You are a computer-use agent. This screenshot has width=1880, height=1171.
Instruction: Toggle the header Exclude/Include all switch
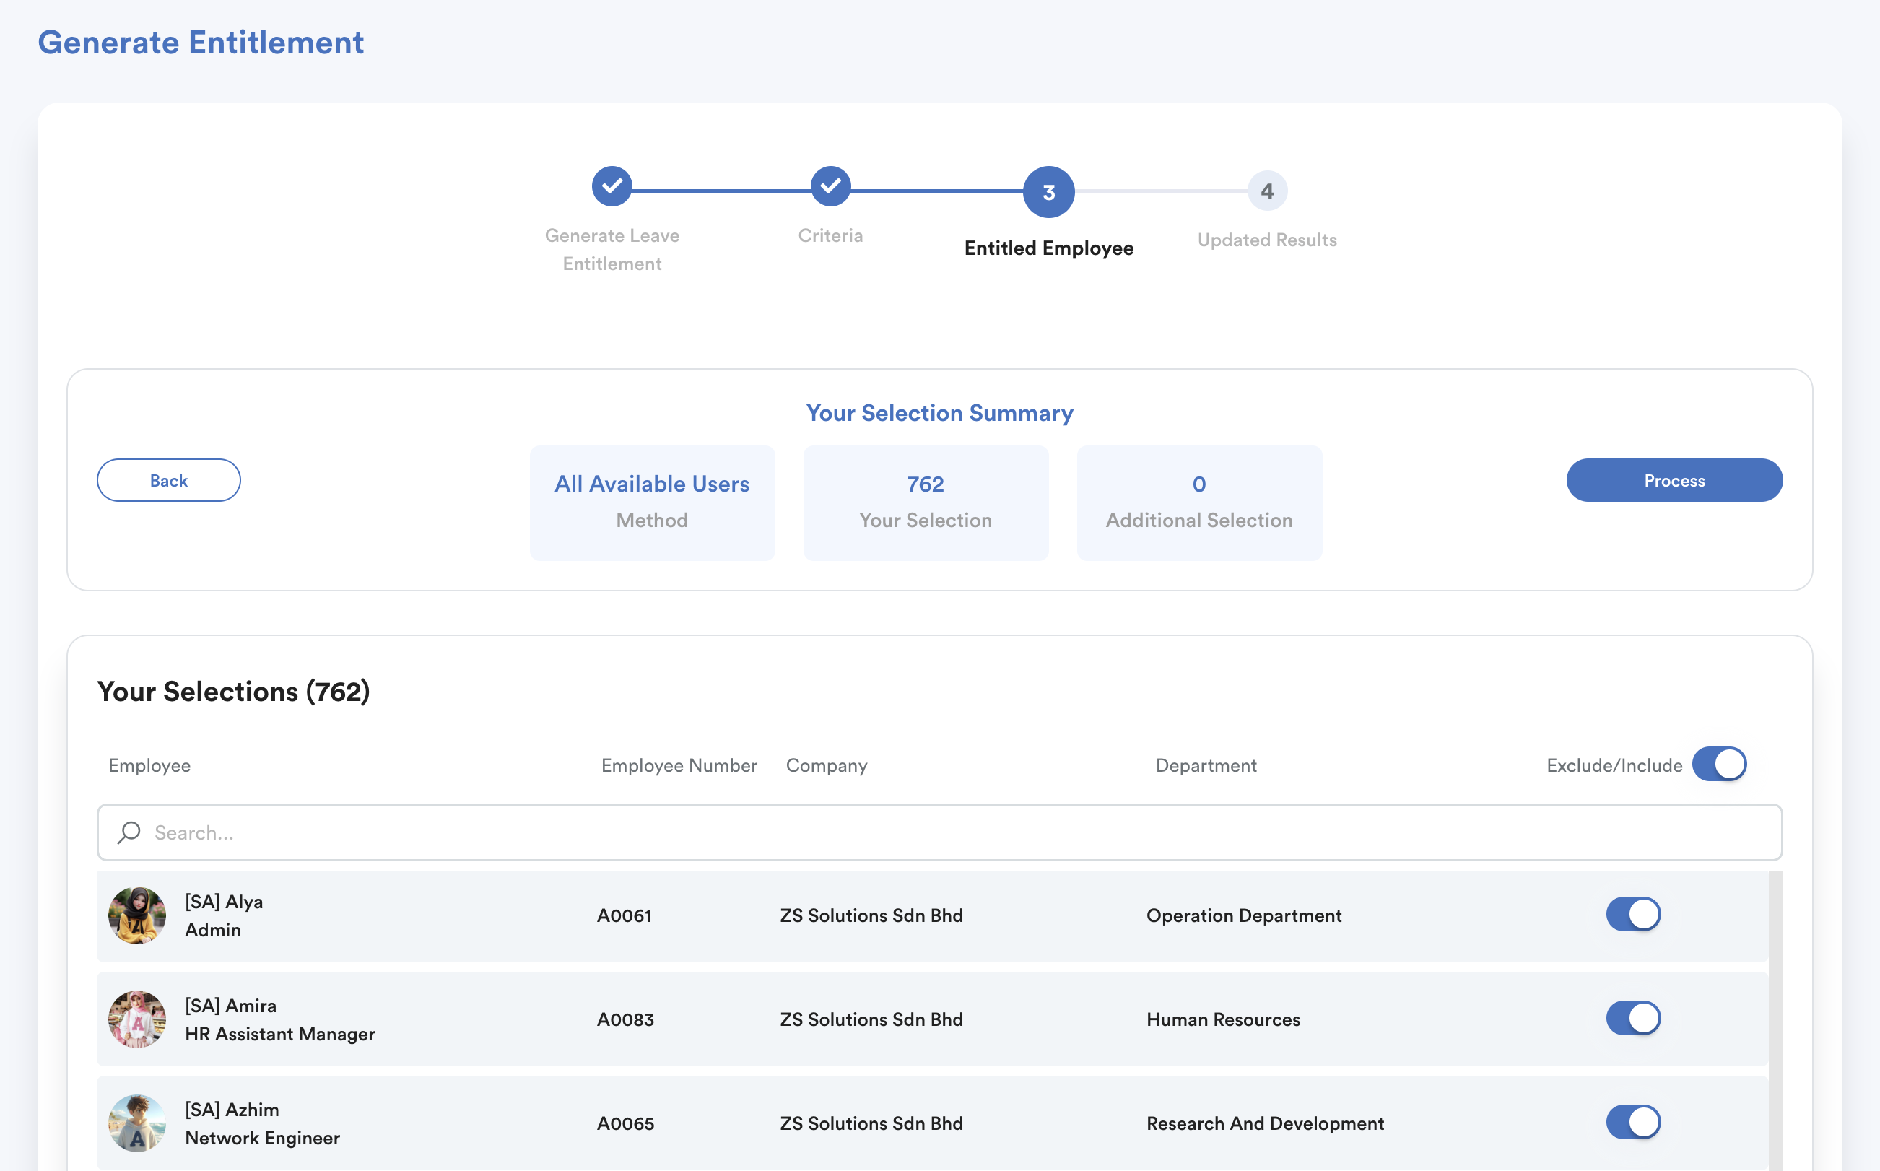pos(1719,765)
